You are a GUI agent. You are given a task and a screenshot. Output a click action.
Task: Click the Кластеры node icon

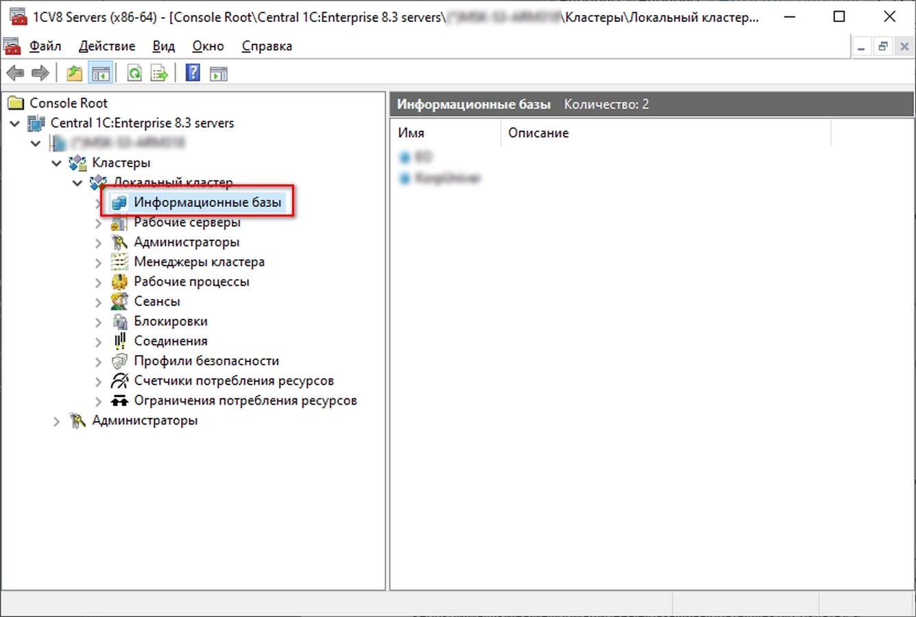click(x=77, y=163)
